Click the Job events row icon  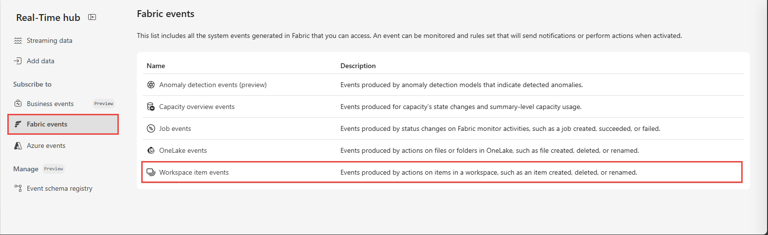[151, 128]
